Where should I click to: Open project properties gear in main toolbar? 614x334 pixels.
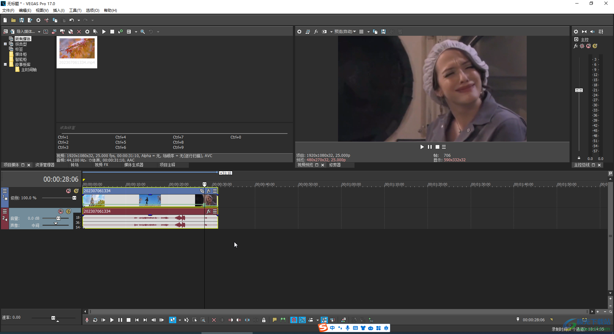38,20
